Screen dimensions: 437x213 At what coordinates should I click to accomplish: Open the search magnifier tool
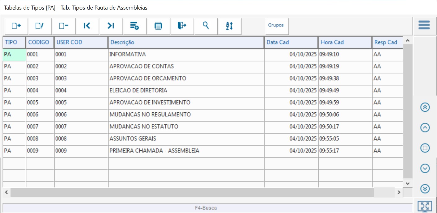click(206, 26)
